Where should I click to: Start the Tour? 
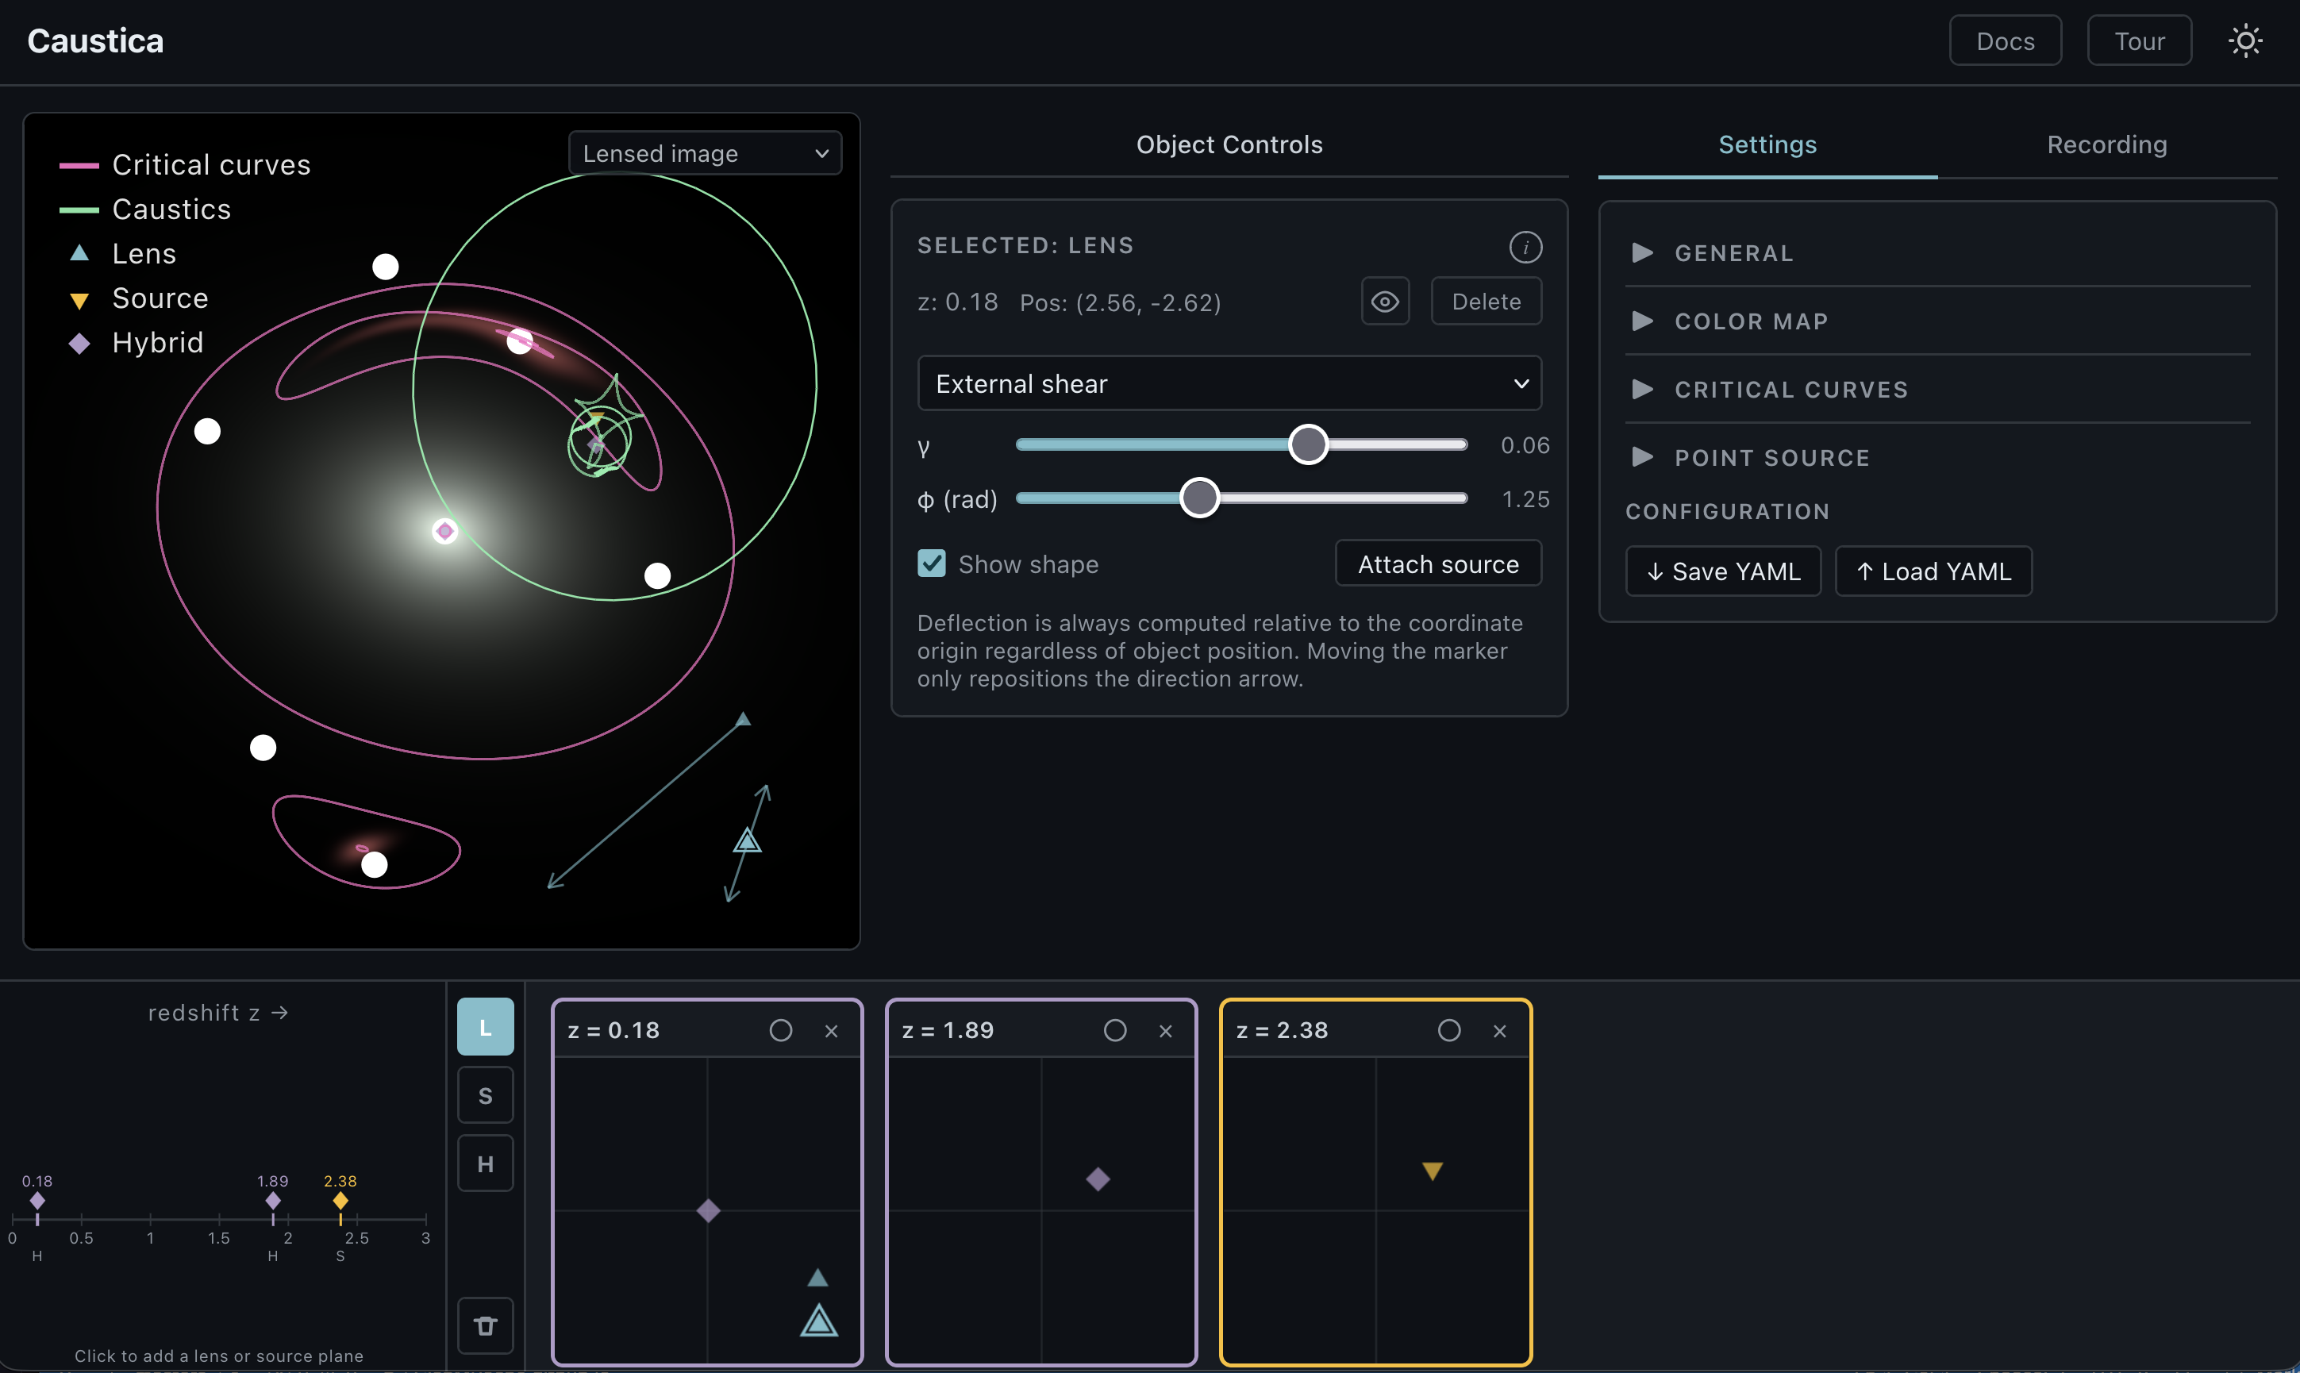pos(2139,41)
